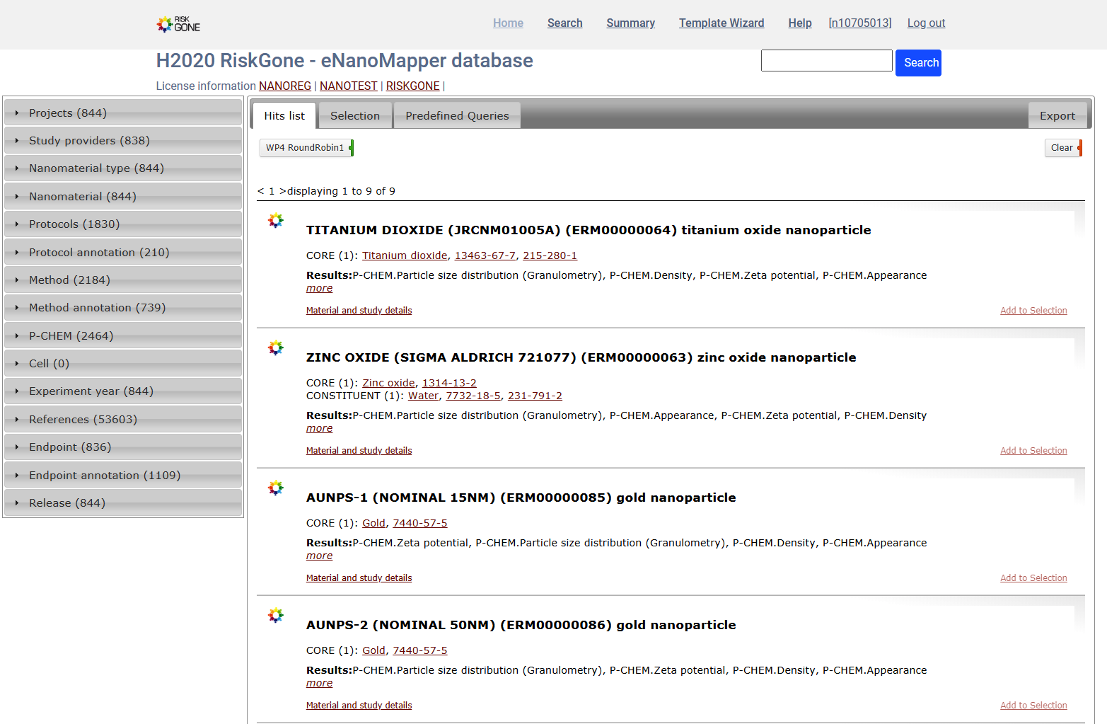Click the nanoparticle icon beside AUNPS-1
The height and width of the screenshot is (724, 1107).
click(275, 488)
